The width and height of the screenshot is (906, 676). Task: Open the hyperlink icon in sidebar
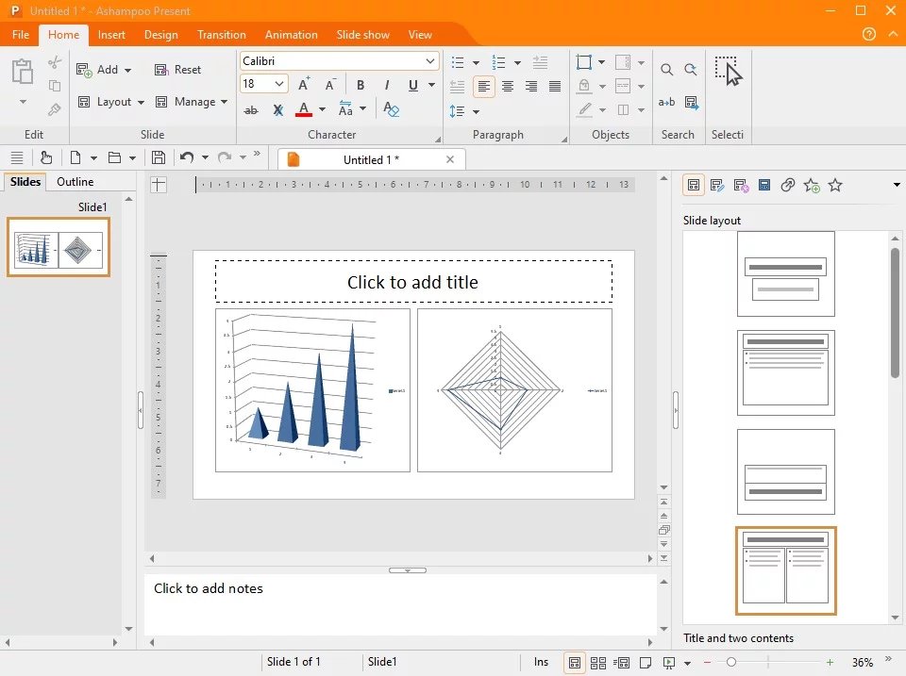coord(788,186)
